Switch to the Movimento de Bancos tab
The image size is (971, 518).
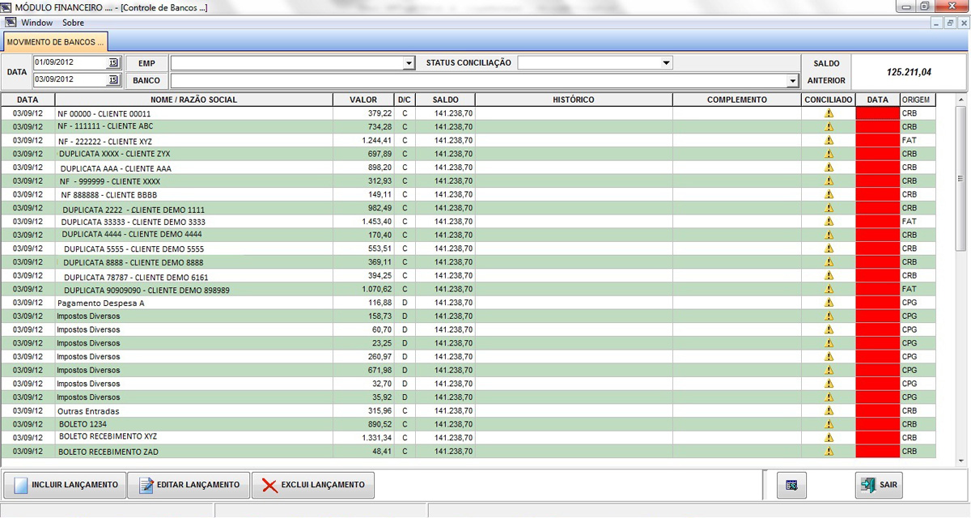tap(55, 40)
